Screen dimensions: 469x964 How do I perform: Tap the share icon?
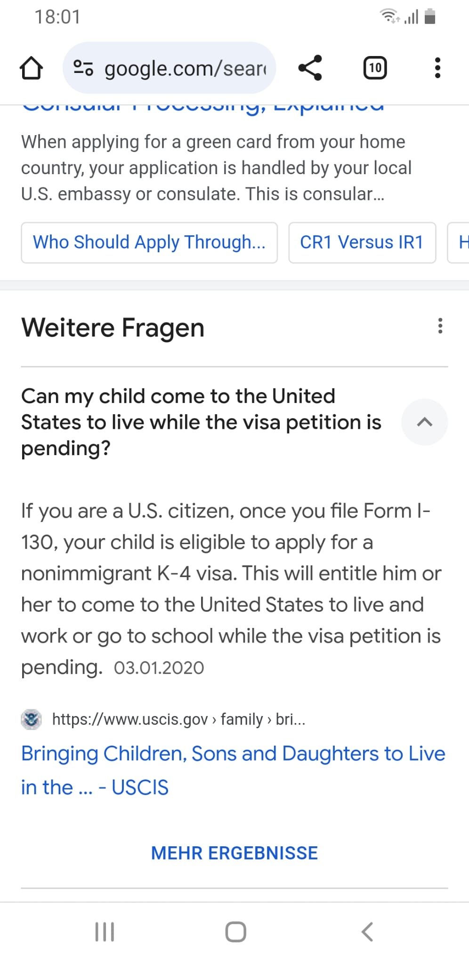(x=310, y=68)
